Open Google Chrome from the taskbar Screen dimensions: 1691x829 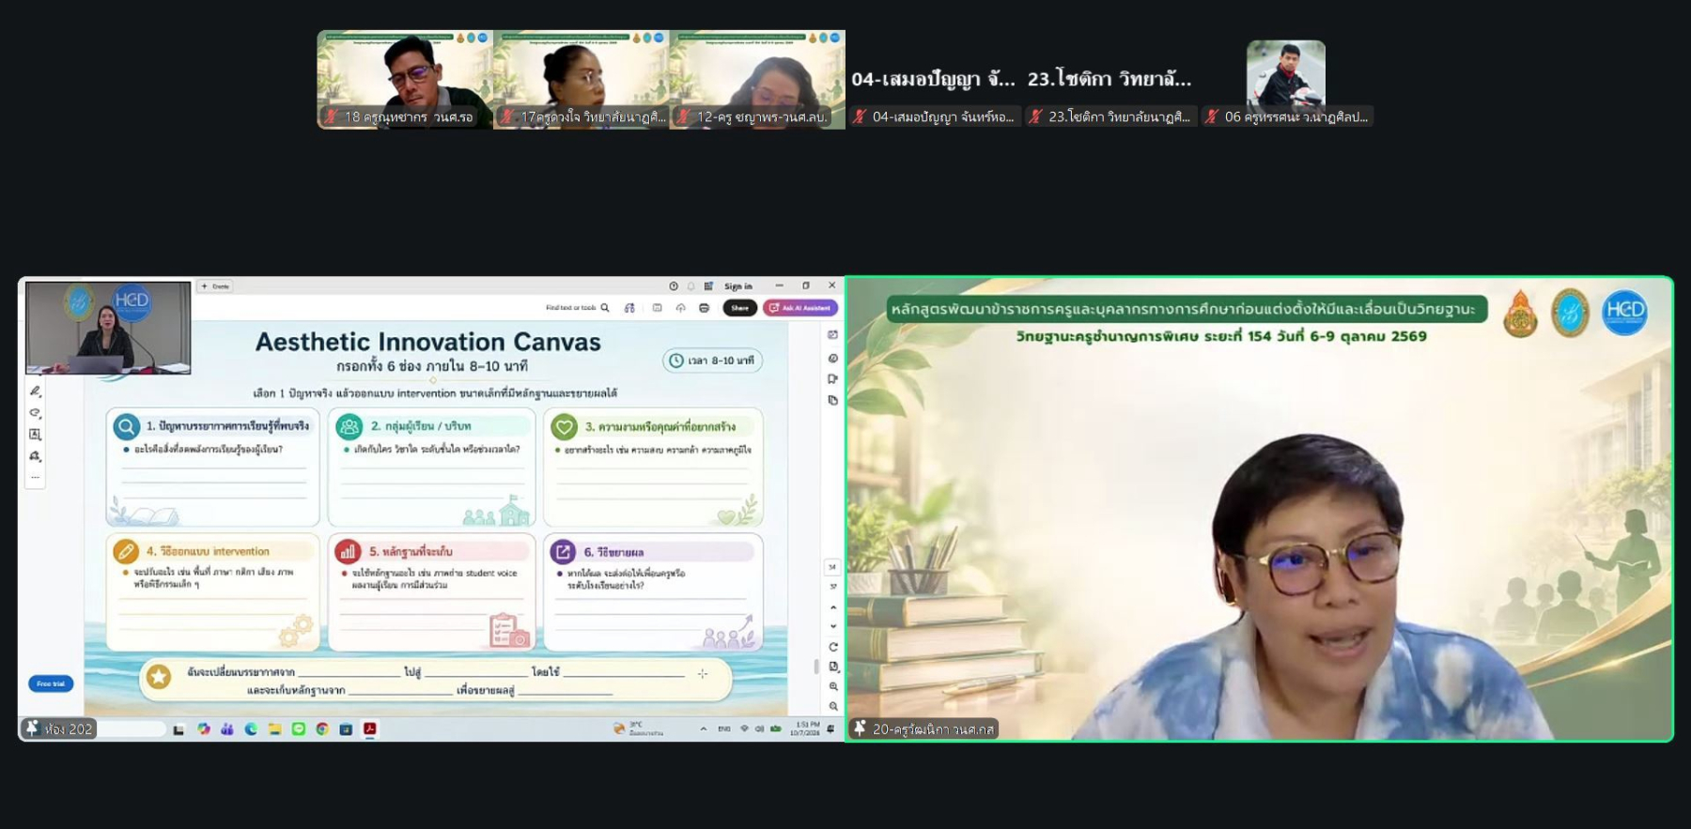[x=322, y=729]
